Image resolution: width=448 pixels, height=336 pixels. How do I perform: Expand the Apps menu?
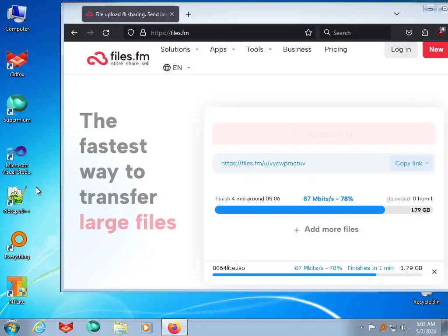tap(222, 49)
